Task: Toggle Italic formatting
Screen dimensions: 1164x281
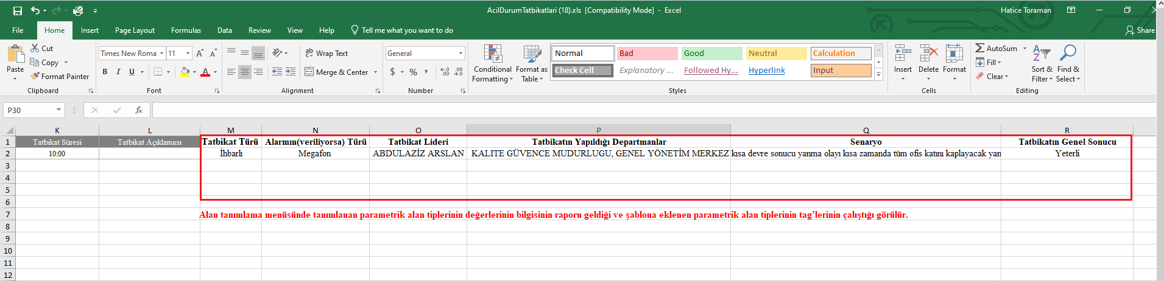Action: 118,72
